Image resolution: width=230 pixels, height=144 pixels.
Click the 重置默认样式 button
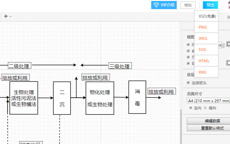(209, 128)
